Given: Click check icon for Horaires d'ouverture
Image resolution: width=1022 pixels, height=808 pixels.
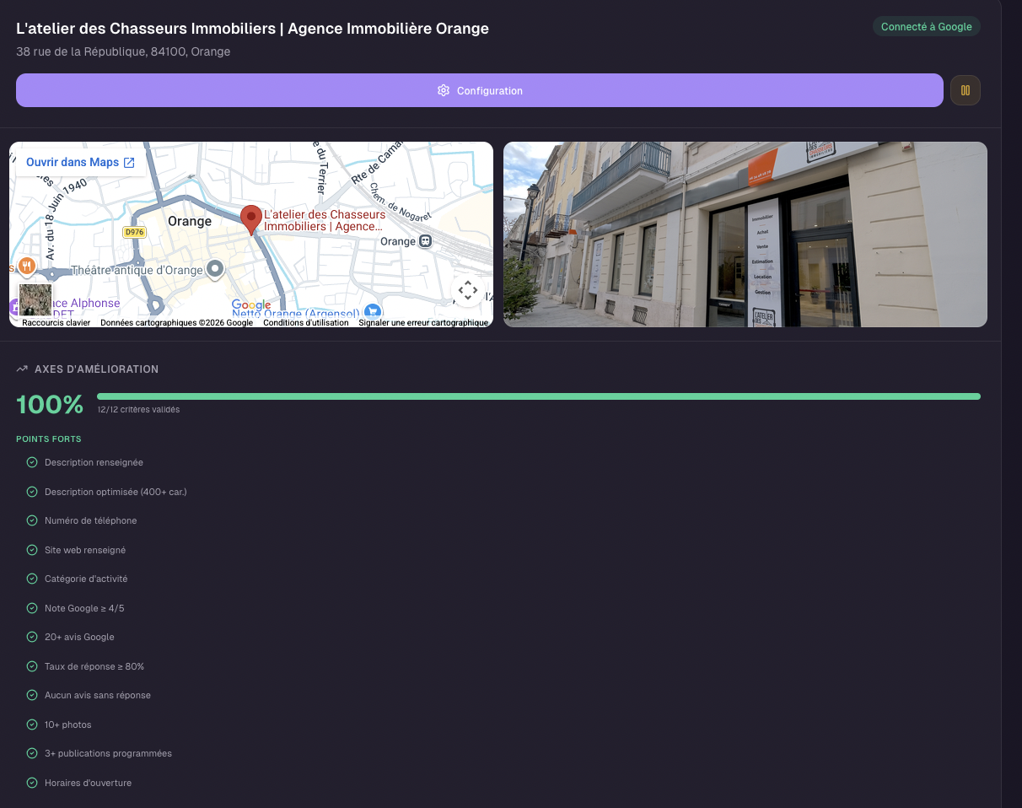Looking at the screenshot, I should (x=32, y=783).
